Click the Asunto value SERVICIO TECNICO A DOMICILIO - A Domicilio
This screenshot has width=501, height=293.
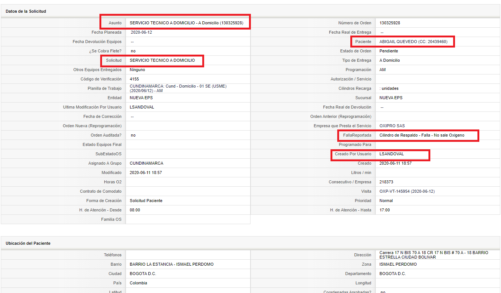[x=187, y=23]
